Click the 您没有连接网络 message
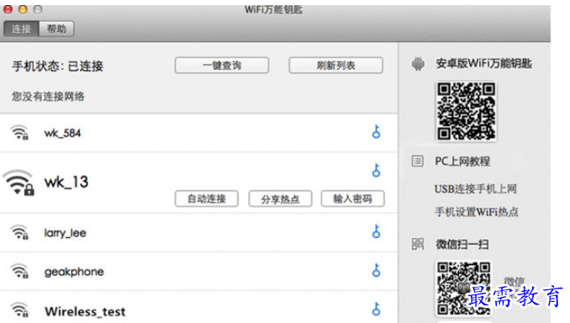Image resolution: width=570 pixels, height=323 pixels. click(48, 97)
